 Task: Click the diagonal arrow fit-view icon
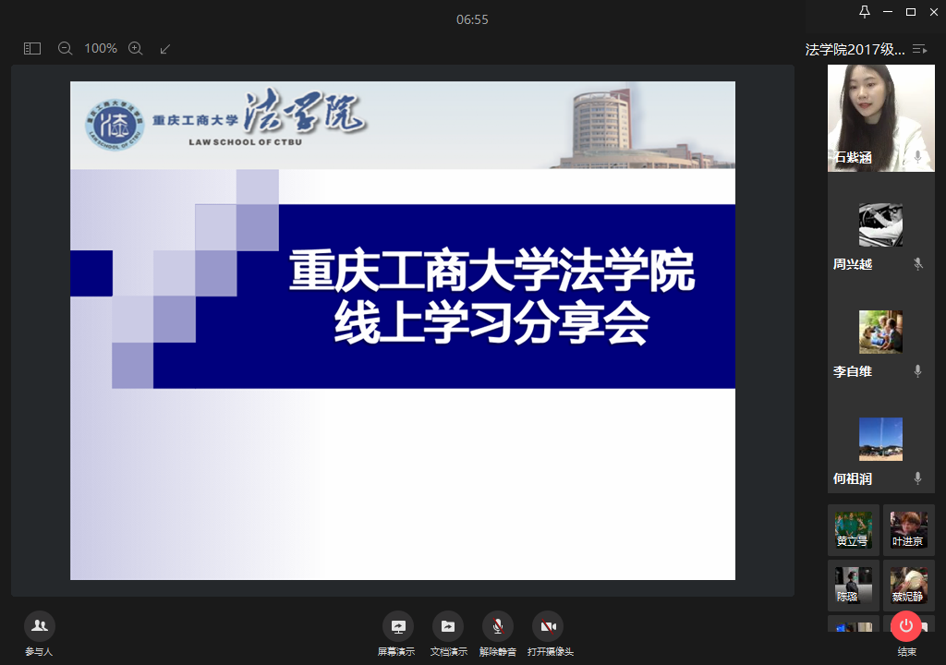(x=165, y=48)
